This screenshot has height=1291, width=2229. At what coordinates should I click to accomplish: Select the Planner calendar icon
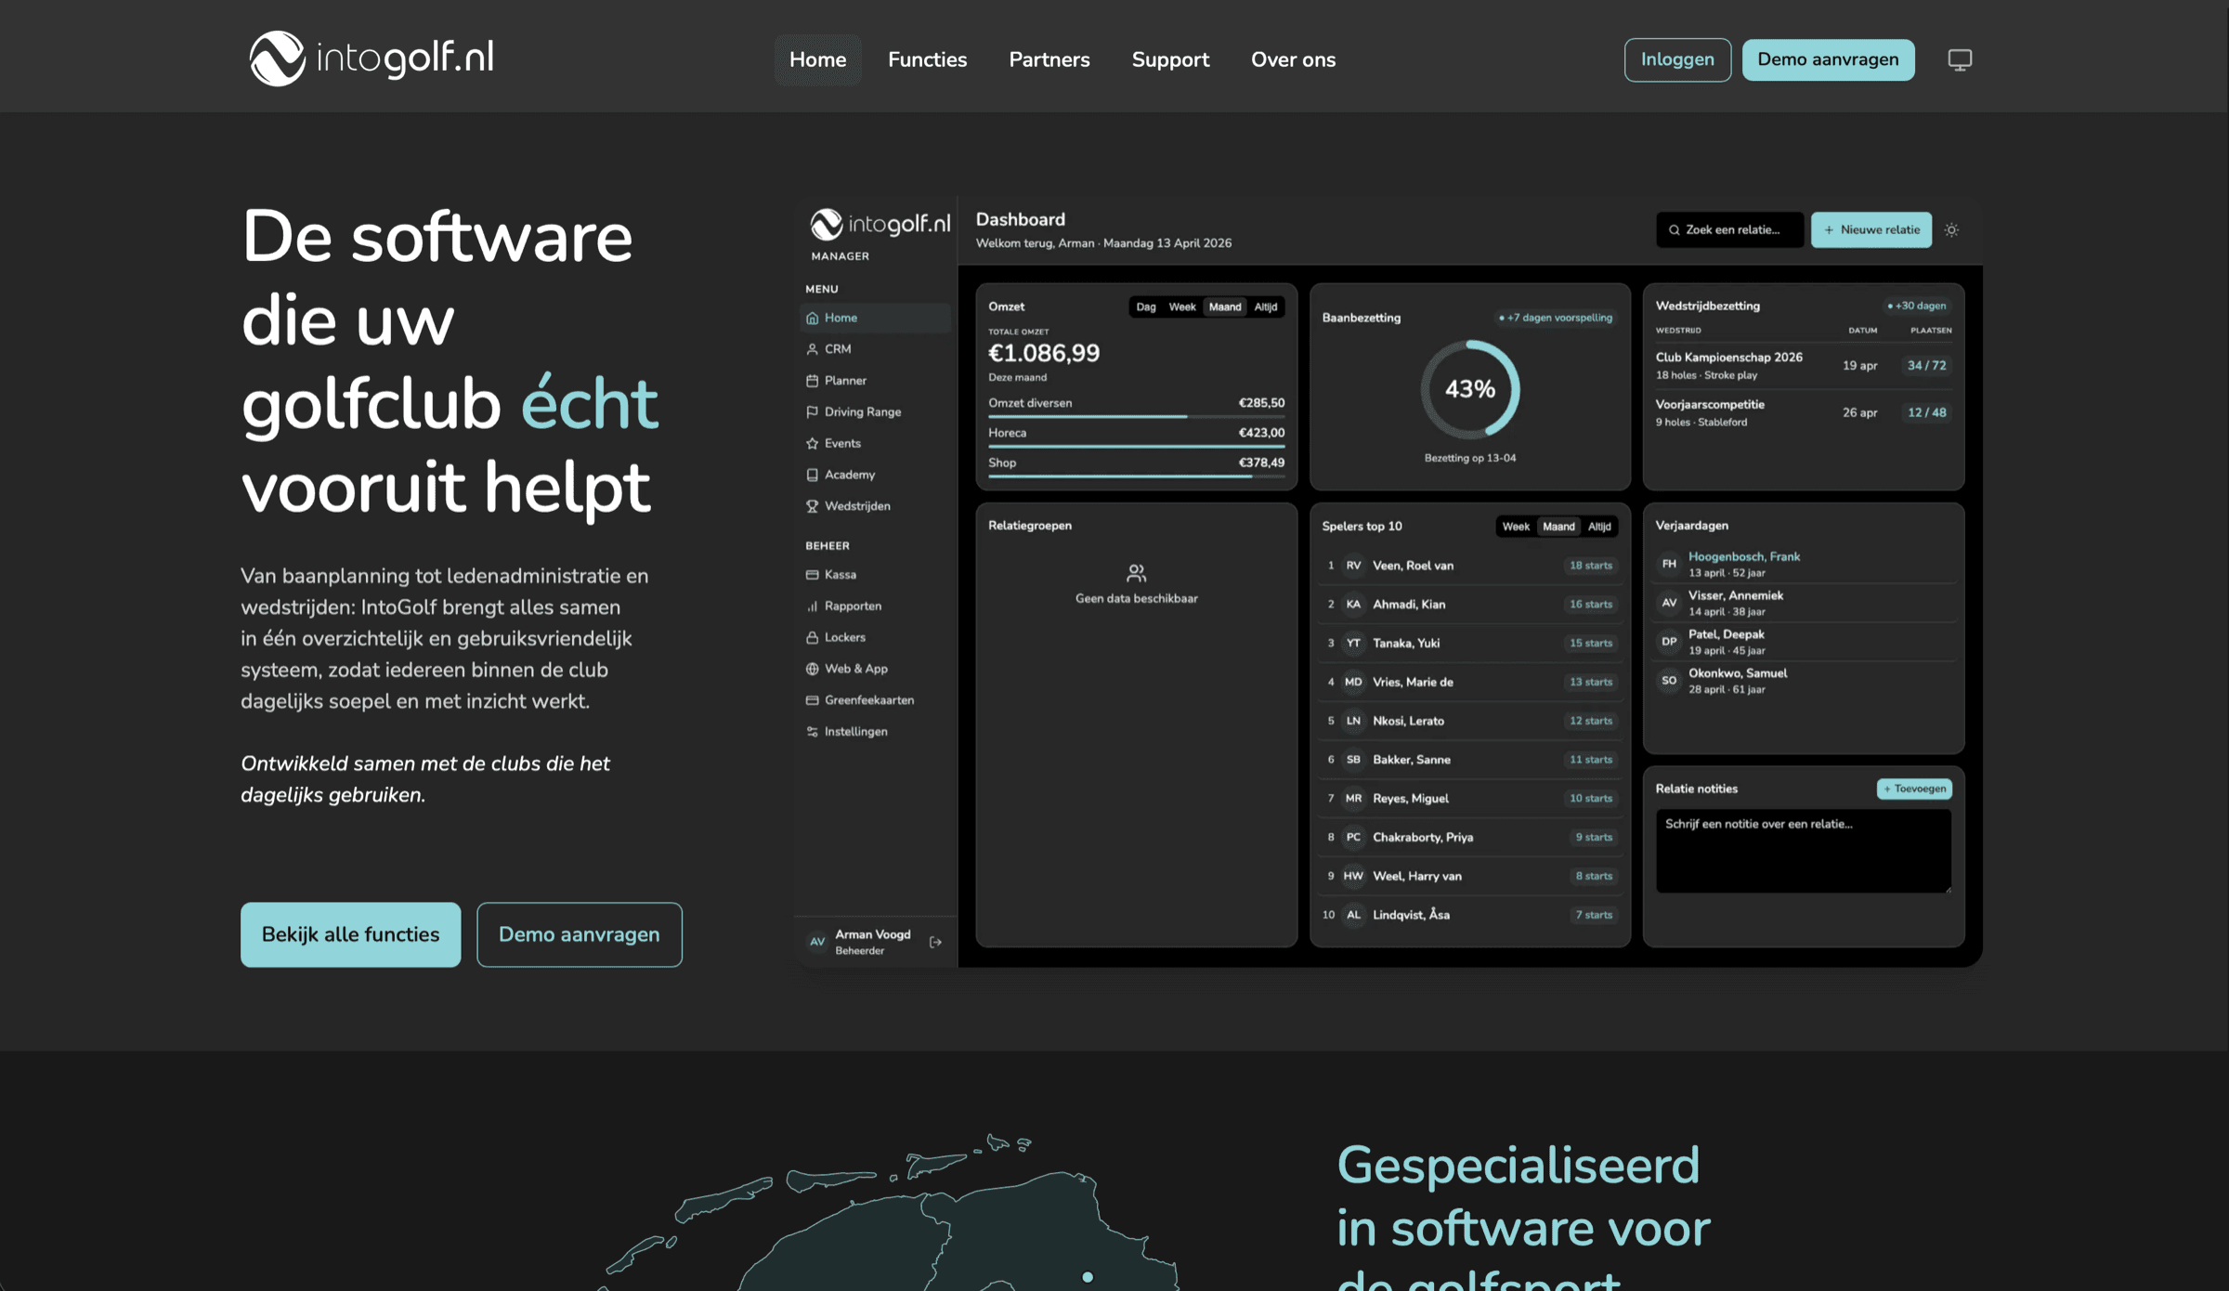coord(812,381)
